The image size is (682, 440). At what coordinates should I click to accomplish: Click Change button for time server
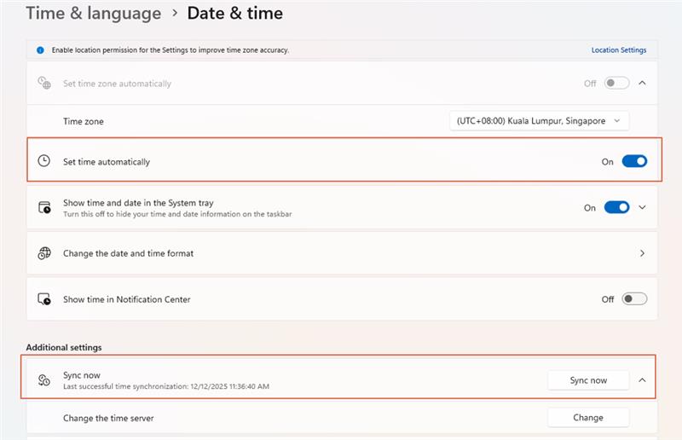pyautogui.click(x=588, y=418)
